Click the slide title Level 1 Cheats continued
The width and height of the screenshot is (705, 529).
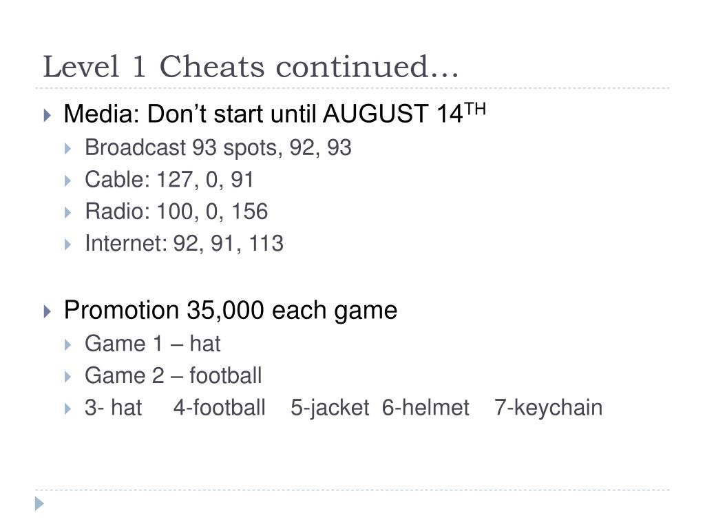pos(251,67)
